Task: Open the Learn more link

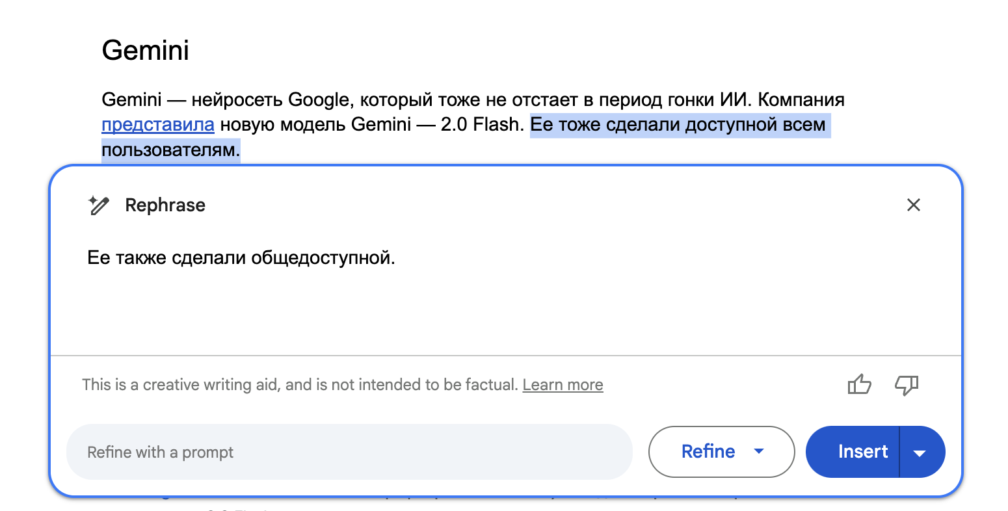Action: pos(563,385)
